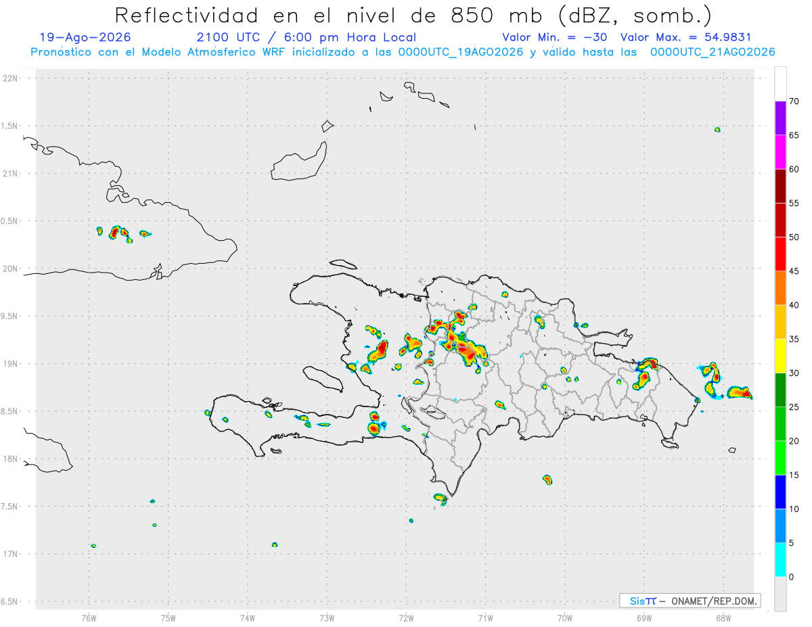This screenshot has height=627, width=812.
Task: Select the '50' value on the color bar
Action: pyautogui.click(x=794, y=237)
